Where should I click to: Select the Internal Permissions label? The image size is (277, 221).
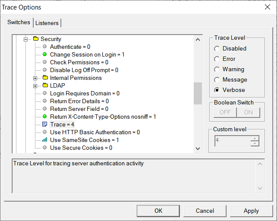click(x=76, y=78)
